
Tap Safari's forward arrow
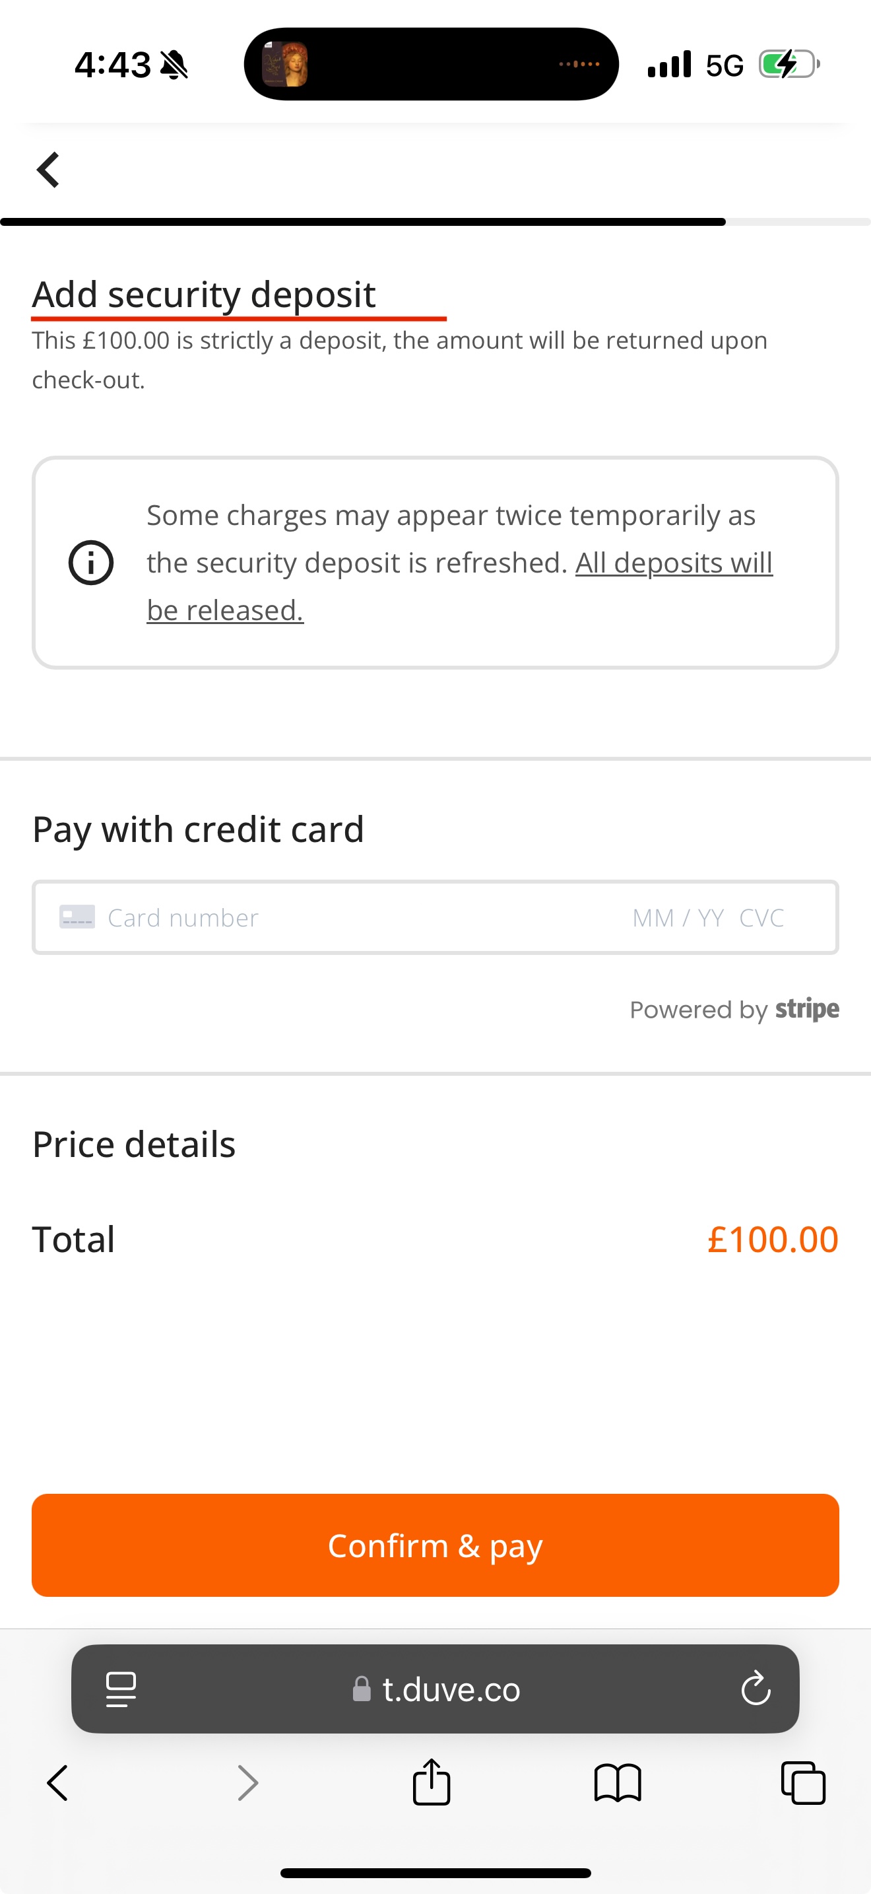click(x=248, y=1783)
